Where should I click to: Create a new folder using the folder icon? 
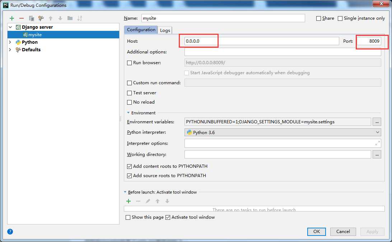pyautogui.click(x=70, y=18)
